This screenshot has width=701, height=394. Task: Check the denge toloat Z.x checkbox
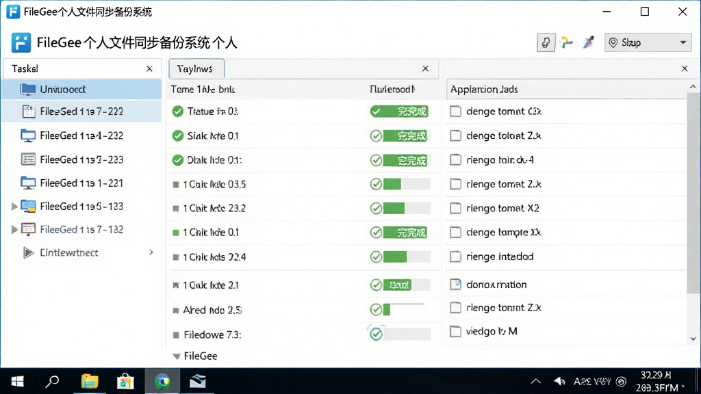[x=455, y=135]
